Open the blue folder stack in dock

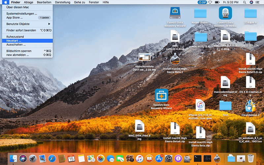tap(231, 158)
